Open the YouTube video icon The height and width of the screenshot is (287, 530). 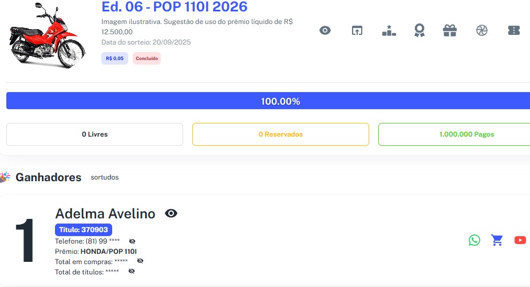[520, 240]
